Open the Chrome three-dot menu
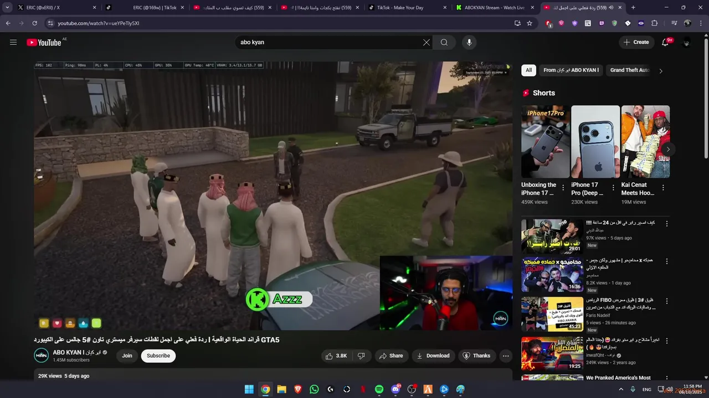The height and width of the screenshot is (398, 709). pyautogui.click(x=701, y=23)
